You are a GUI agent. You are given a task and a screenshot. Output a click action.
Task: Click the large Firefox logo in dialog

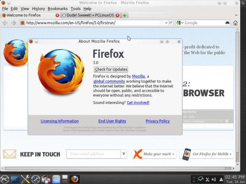click(61, 72)
